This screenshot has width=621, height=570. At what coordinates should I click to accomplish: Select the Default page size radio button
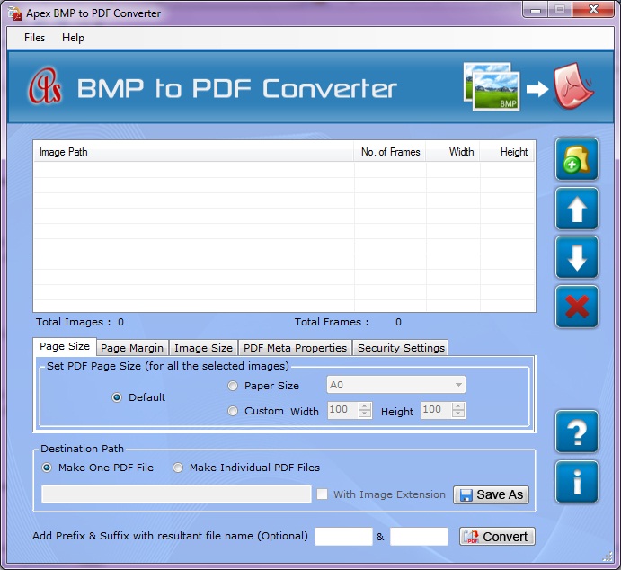click(x=117, y=397)
